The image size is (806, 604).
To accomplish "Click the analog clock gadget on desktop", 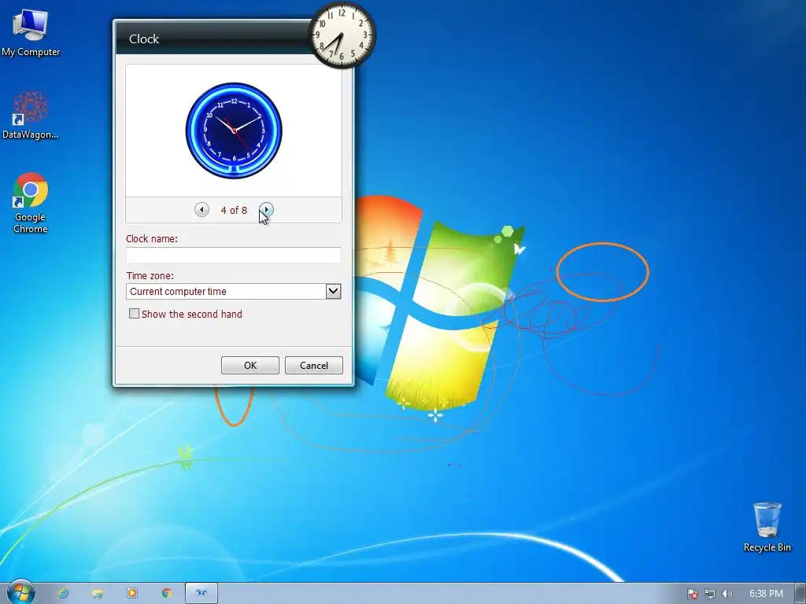I will pos(342,35).
